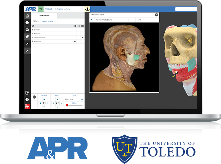Open the Select view dropdown

(x=74, y=100)
